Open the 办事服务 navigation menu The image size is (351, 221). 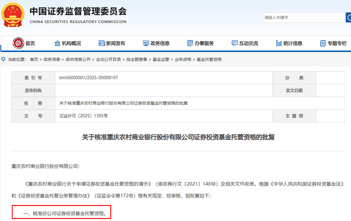tap(204, 43)
